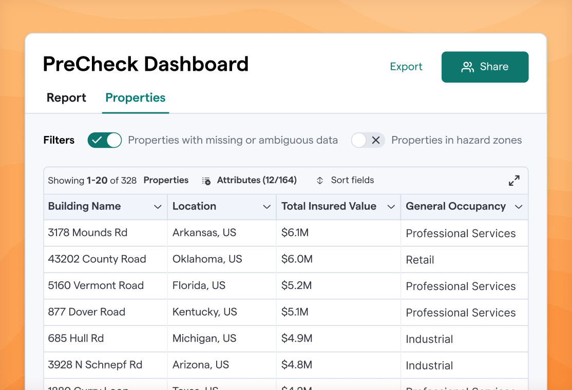This screenshot has height=390, width=572.
Task: Select the Properties tab
Action: [136, 98]
